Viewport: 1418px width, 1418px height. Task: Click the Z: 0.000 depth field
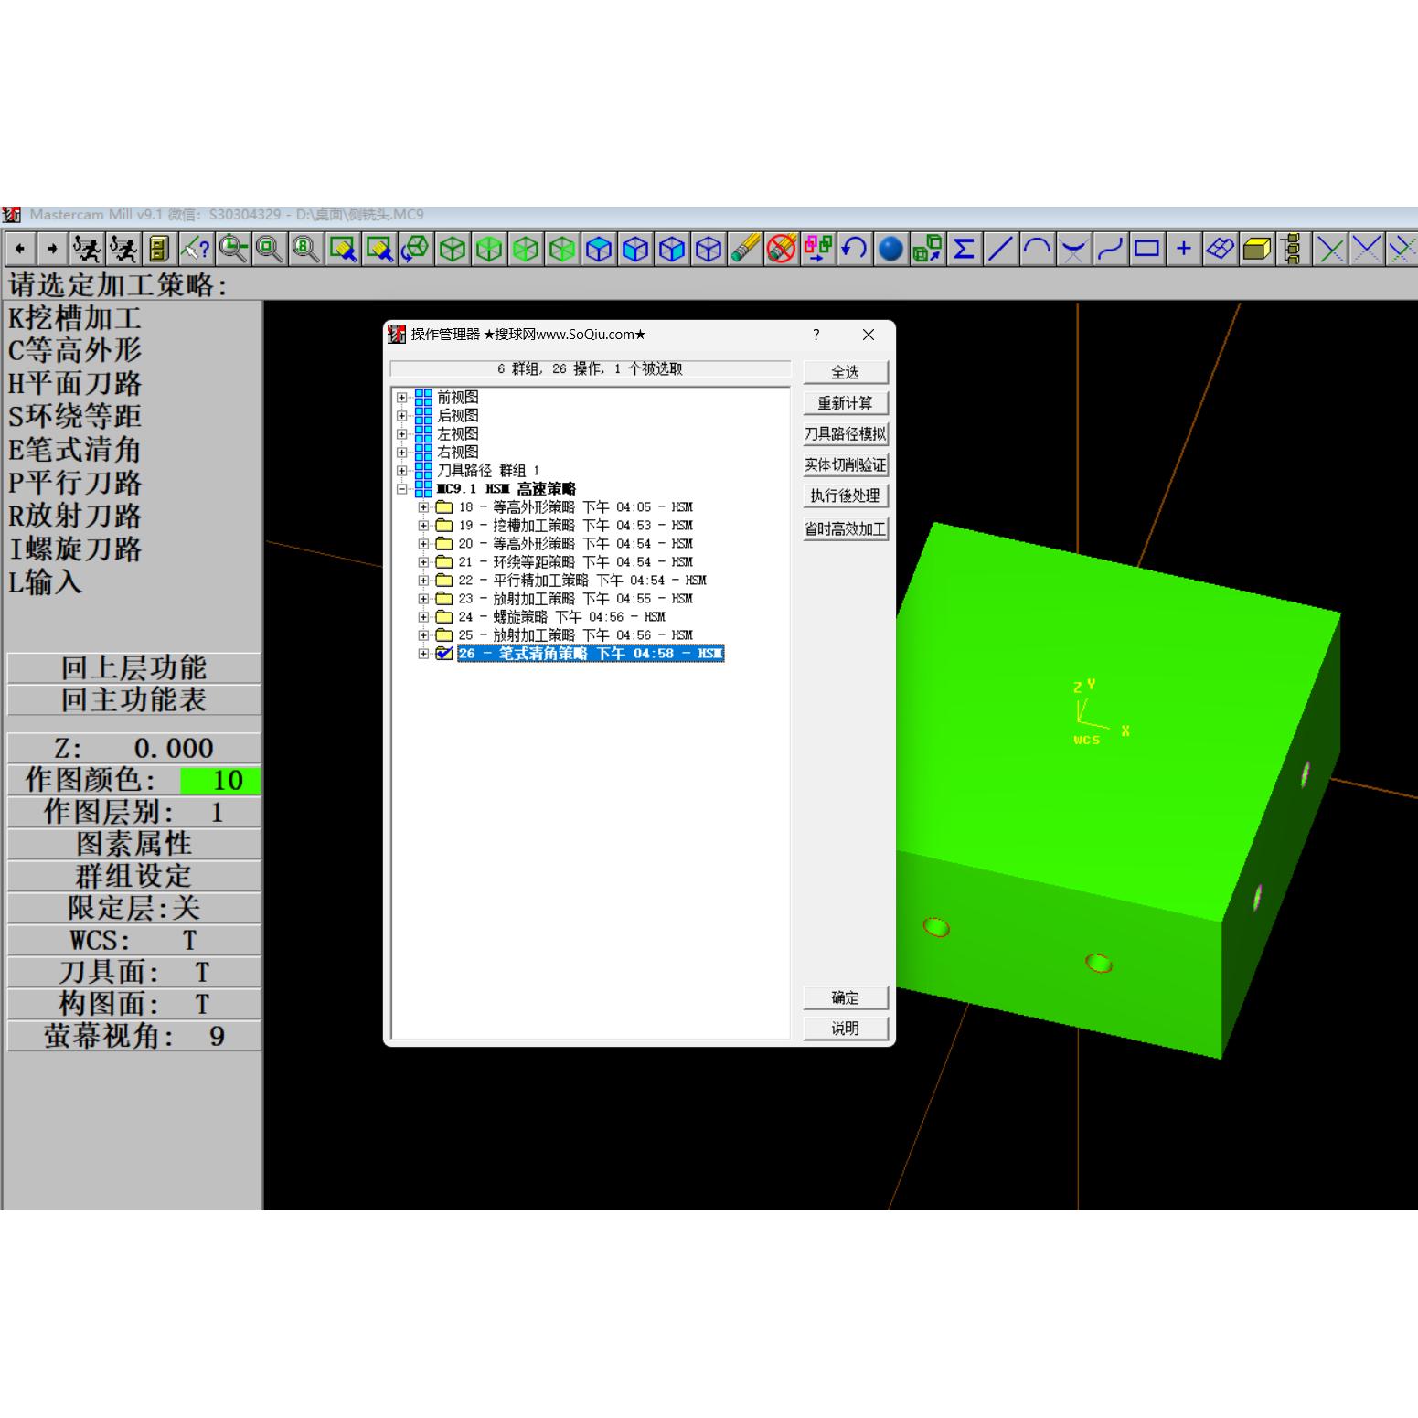(133, 748)
